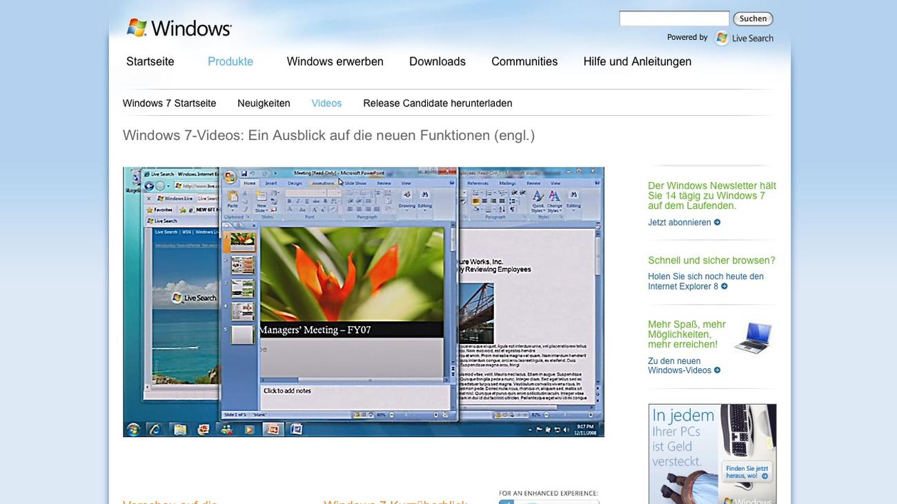Viewport: 897px width, 504px height.
Task: Click the Live Search logo
Action: point(744,38)
